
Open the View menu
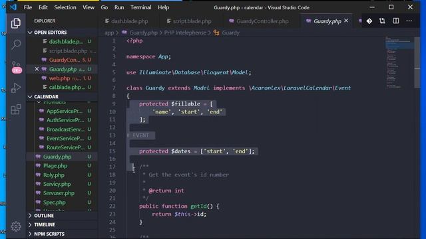(x=89, y=7)
